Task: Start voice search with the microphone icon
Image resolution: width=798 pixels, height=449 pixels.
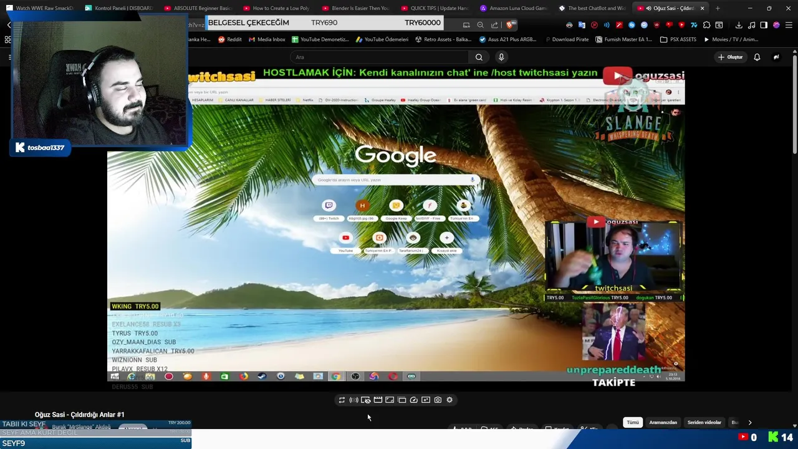Action: (x=501, y=57)
